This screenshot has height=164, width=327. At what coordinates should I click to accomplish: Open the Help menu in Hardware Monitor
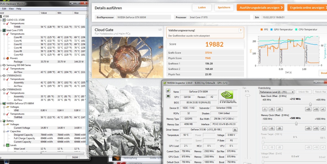coord(19,9)
